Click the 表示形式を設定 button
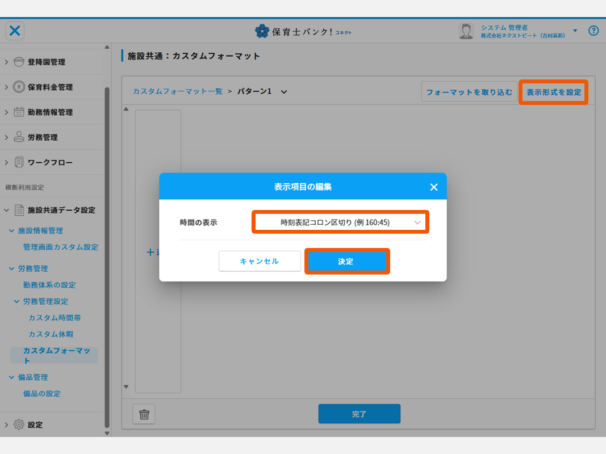The height and width of the screenshot is (454, 606). coord(553,92)
